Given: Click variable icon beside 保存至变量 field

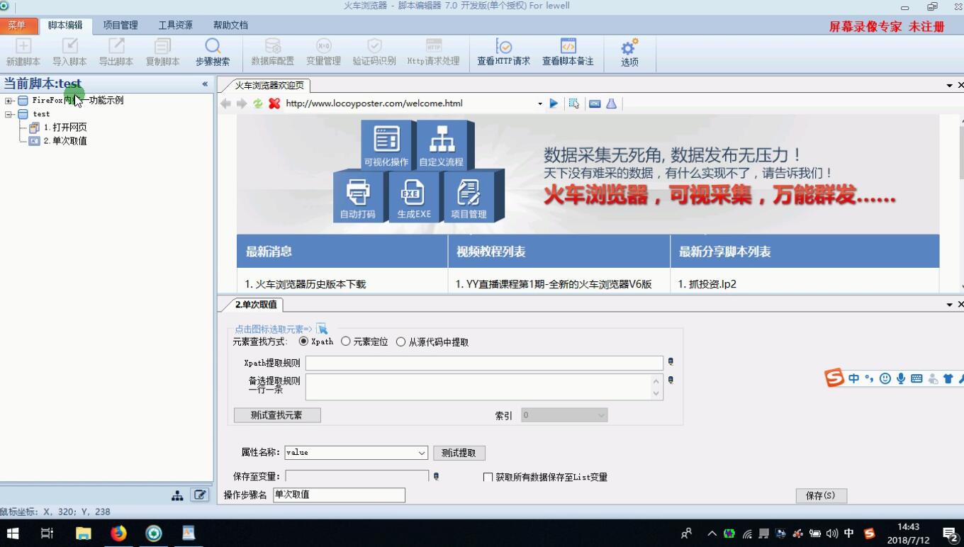Looking at the screenshot, I should [x=436, y=476].
